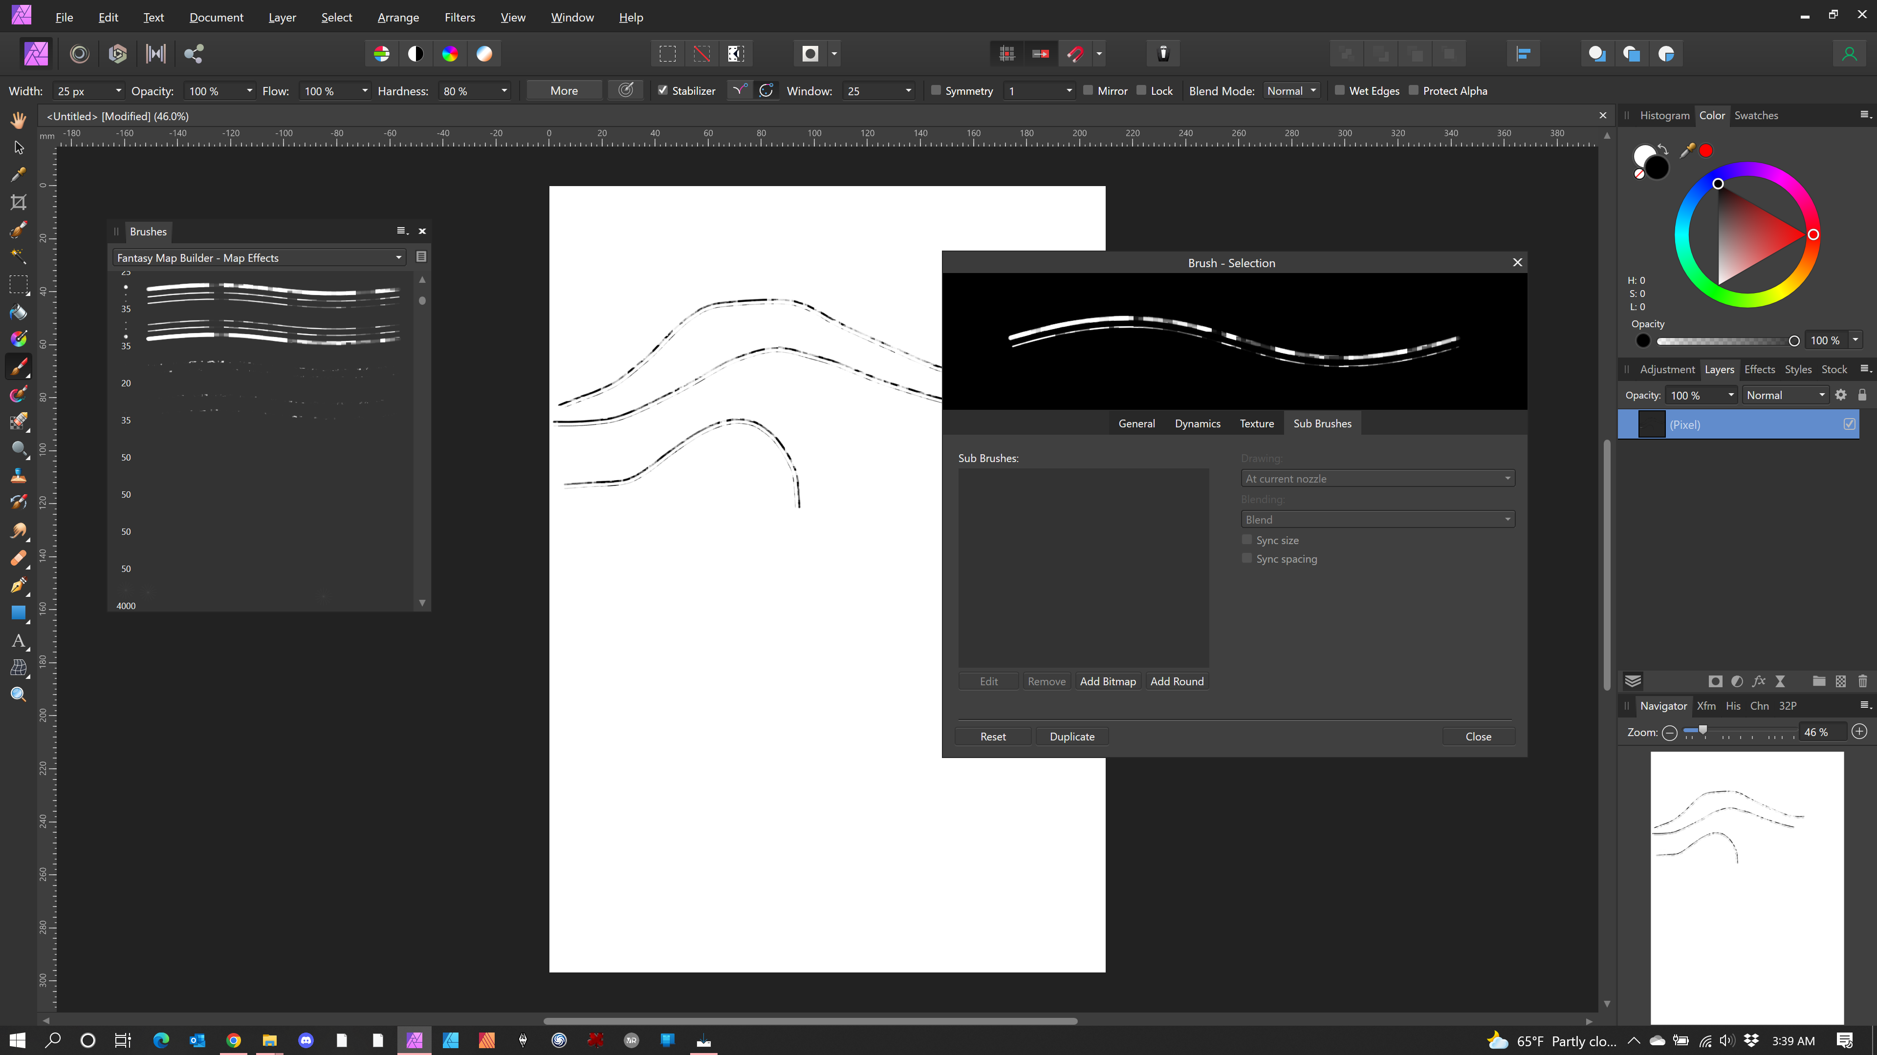Viewport: 1877px width, 1055px height.
Task: Click the Duplicate button
Action: coord(1072,736)
